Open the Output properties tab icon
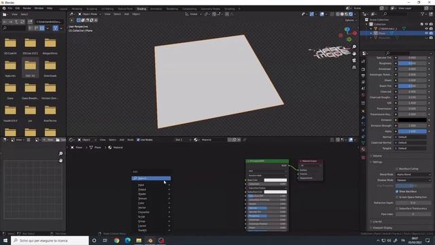Viewport: 435px width, 245px height. click(x=363, y=76)
